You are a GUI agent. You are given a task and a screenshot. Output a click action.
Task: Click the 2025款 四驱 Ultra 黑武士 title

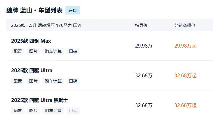(x=40, y=100)
